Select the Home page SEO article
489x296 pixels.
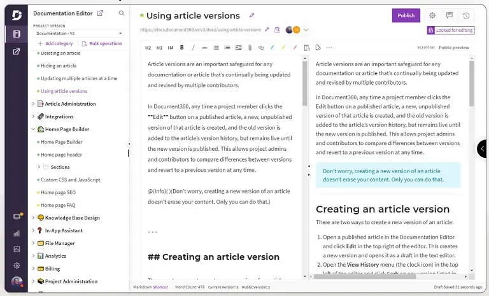(58, 192)
